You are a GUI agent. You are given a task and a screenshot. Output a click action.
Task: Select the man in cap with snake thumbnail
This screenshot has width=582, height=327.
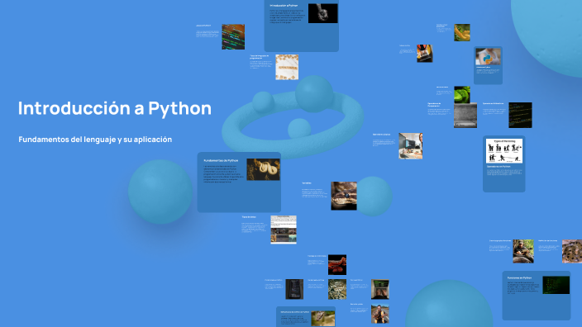[523, 251]
